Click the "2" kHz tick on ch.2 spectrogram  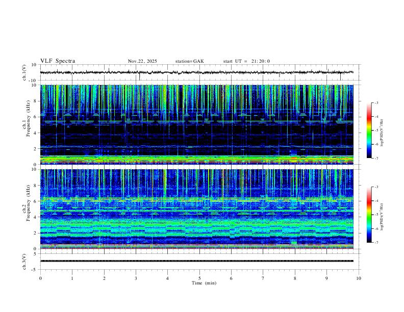[36, 233]
